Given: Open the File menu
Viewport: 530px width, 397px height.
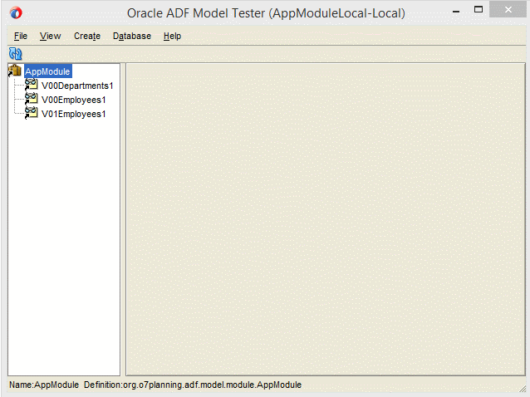Looking at the screenshot, I should tap(21, 36).
